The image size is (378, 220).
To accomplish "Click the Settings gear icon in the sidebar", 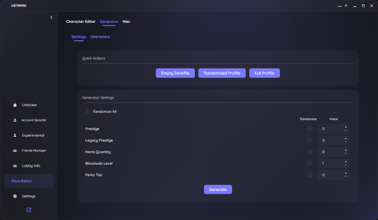I will pos(15,196).
